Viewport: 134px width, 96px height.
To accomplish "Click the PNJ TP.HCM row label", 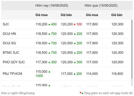I will click(x=12, y=74).
